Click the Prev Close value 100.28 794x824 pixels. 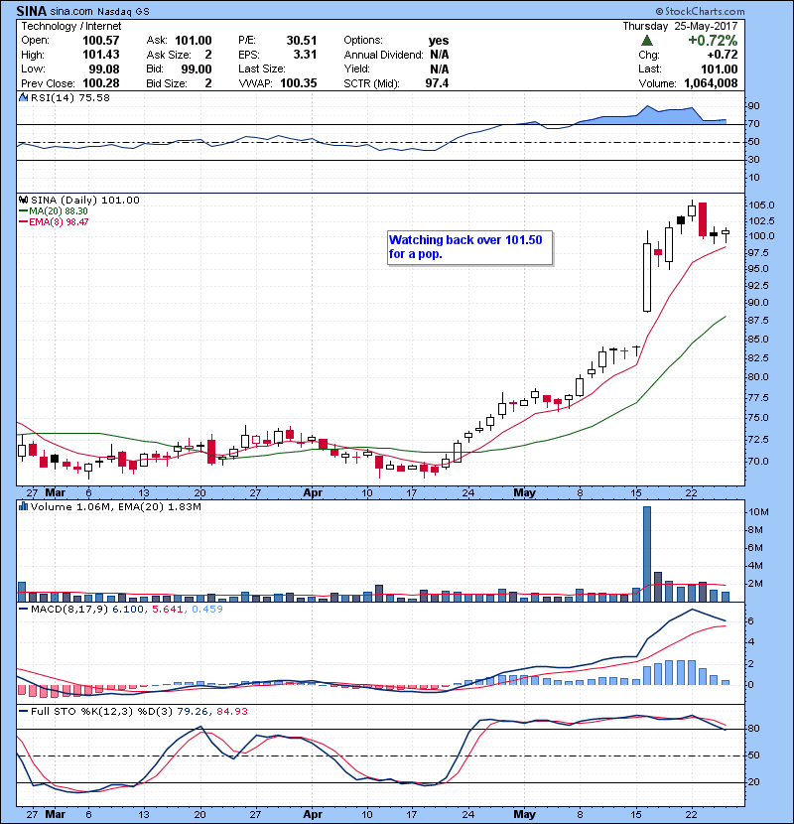click(x=101, y=83)
